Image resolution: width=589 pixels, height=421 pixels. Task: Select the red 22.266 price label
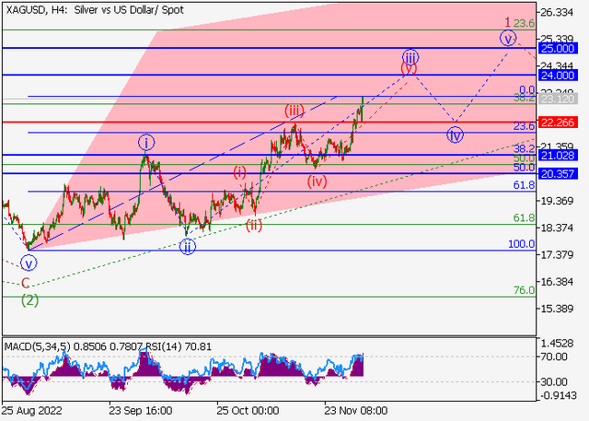558,123
